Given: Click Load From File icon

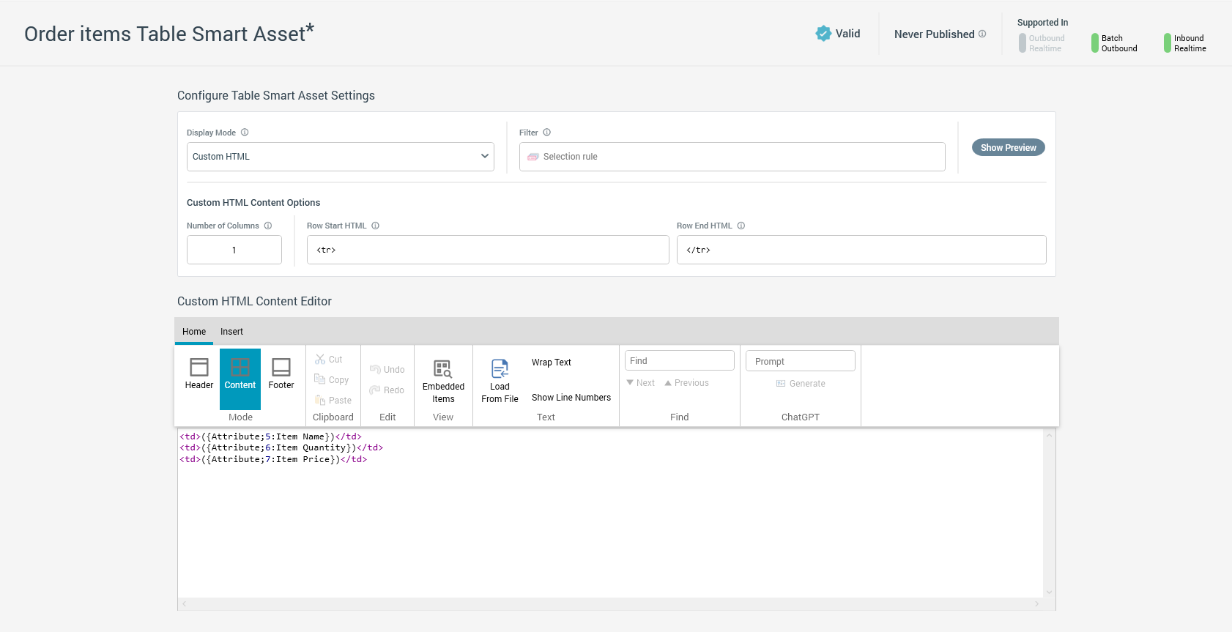Looking at the screenshot, I should pyautogui.click(x=500, y=368).
